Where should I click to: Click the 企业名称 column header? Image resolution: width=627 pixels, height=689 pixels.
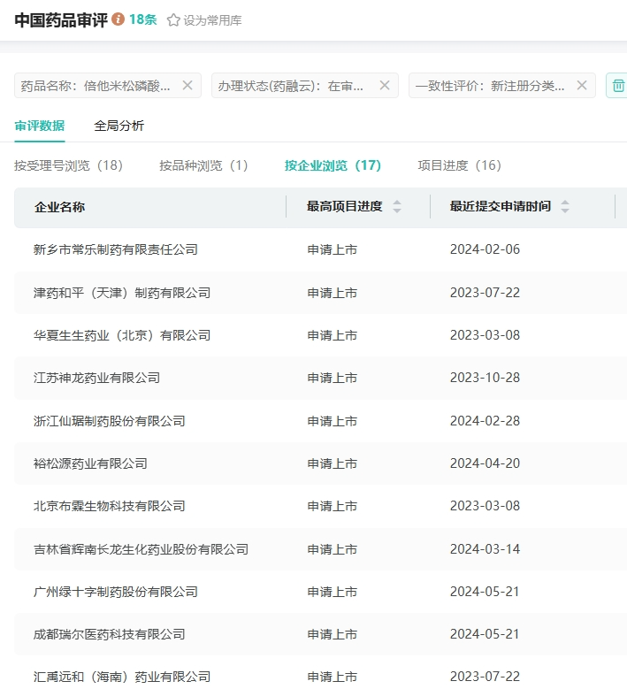60,207
